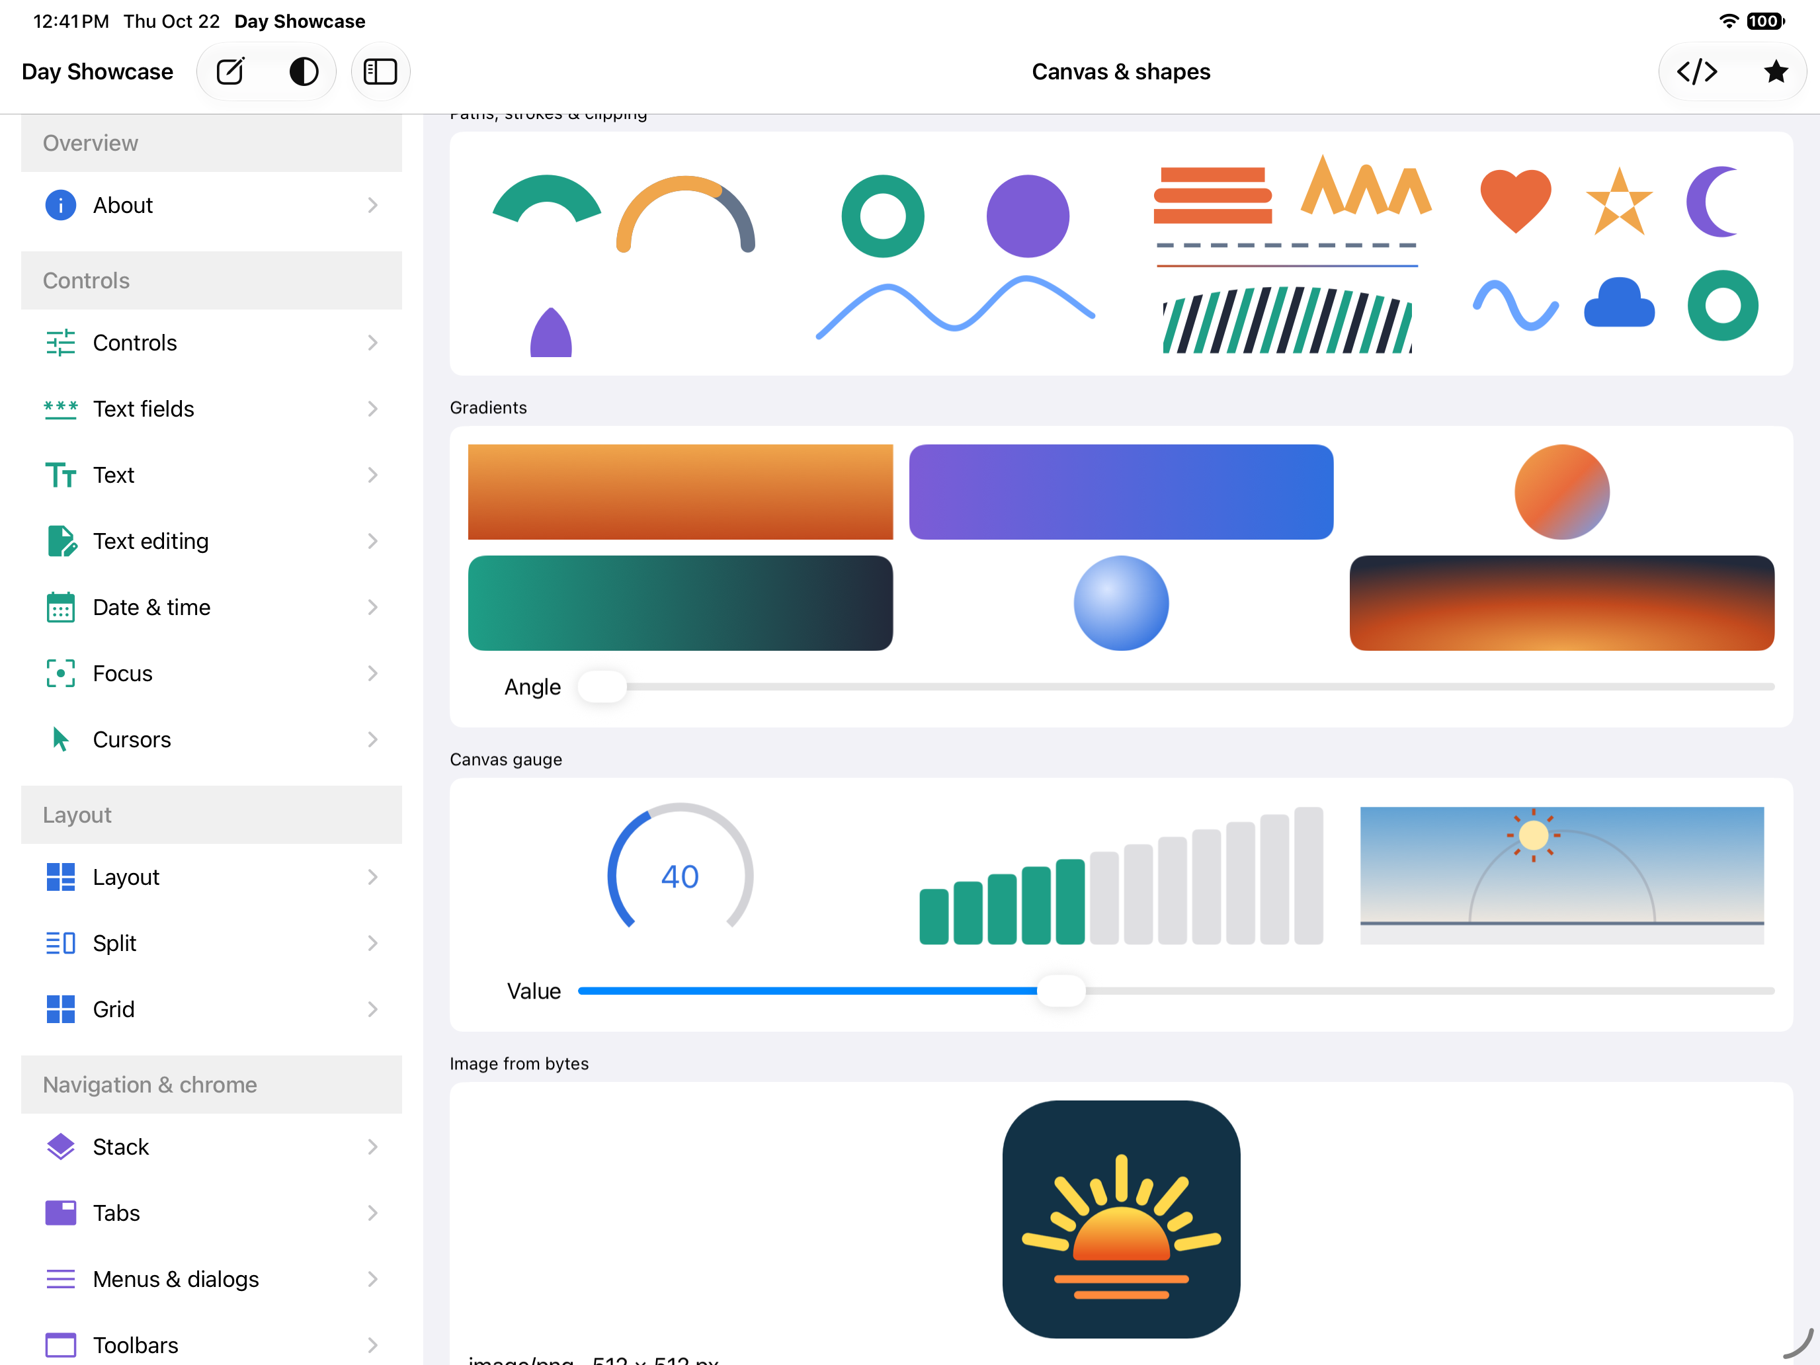Viewport: 1820px width, 1365px height.
Task: Select the Controls sliders icon
Action: 61,343
